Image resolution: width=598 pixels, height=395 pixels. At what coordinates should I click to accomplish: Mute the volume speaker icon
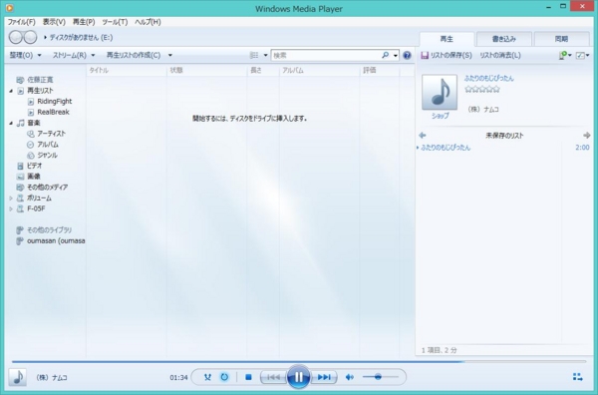click(349, 377)
